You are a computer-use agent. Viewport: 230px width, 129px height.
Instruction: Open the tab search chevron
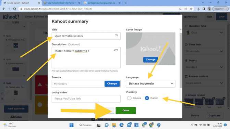click(x=203, y=2)
